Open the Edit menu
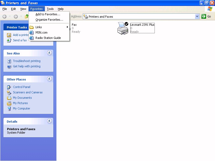 (x=13, y=9)
